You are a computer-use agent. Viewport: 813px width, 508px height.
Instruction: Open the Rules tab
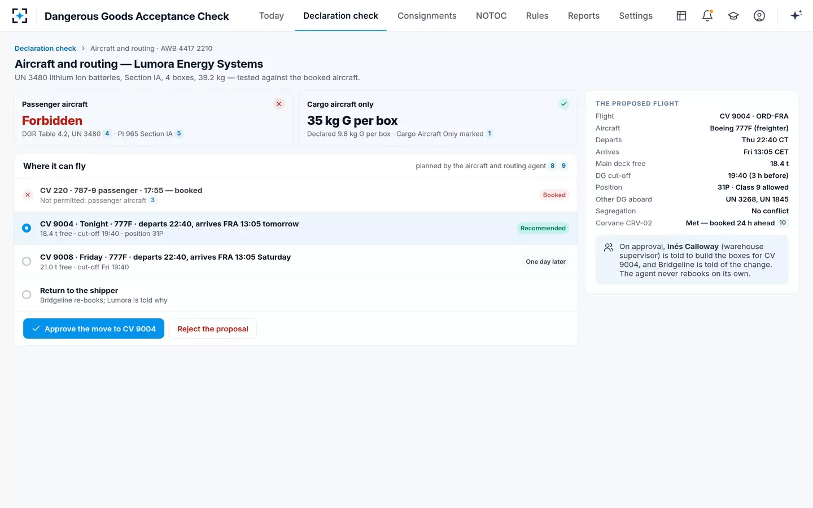537,16
